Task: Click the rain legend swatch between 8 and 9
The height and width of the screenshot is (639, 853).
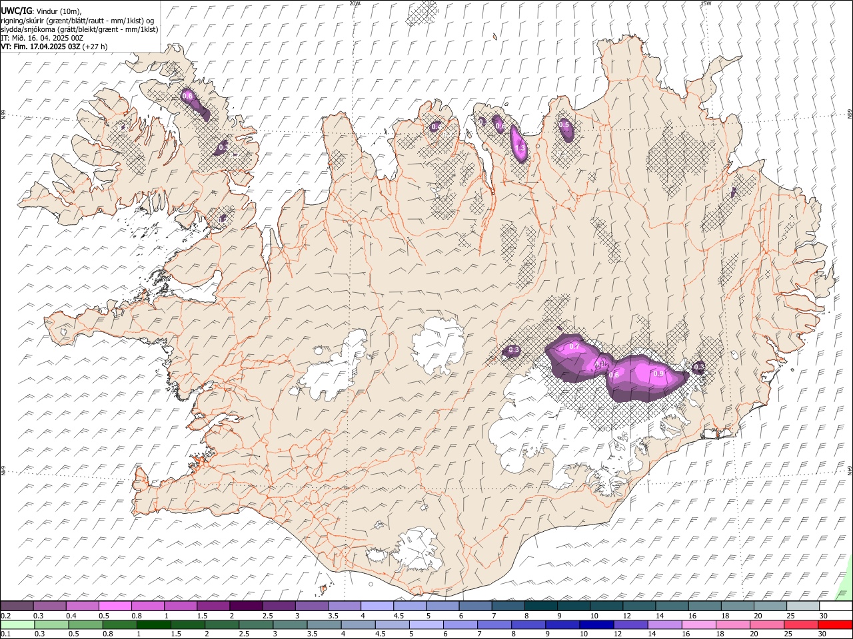Action: (x=528, y=624)
